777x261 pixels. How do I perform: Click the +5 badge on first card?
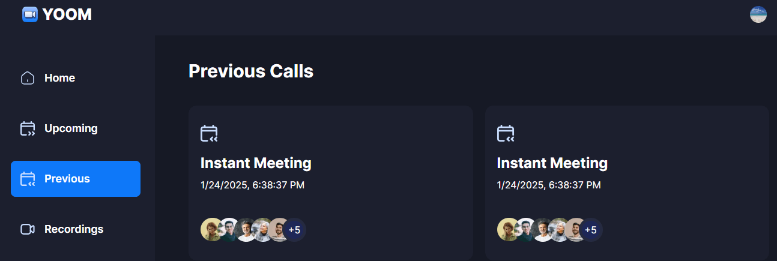(x=294, y=230)
